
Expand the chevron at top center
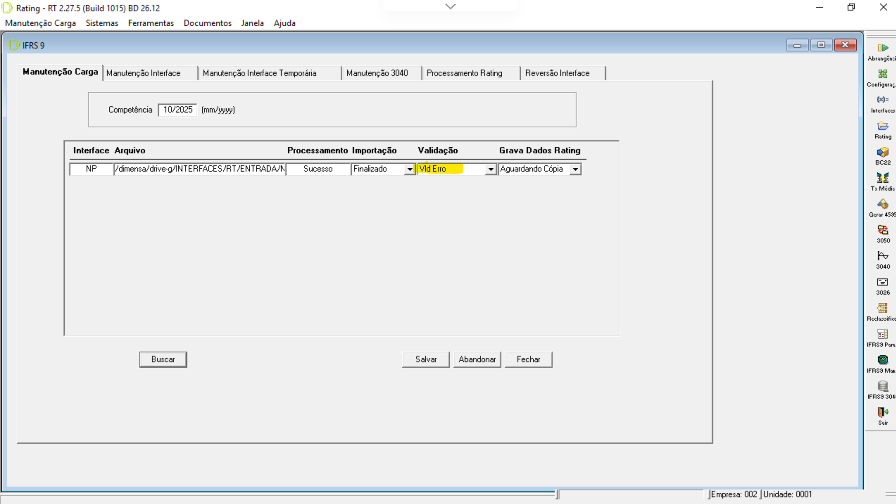tap(450, 7)
